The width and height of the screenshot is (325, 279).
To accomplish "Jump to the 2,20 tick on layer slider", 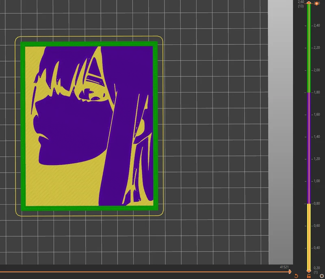I will click(316, 48).
